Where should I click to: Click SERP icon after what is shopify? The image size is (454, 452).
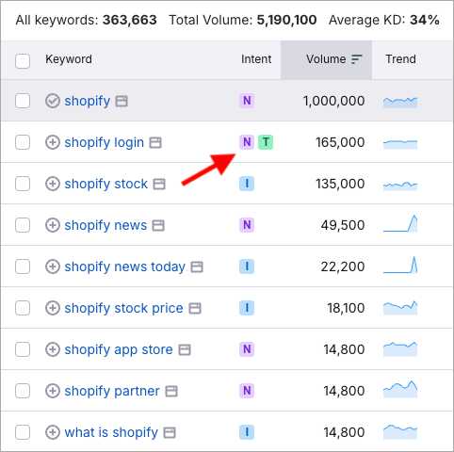coord(170,433)
